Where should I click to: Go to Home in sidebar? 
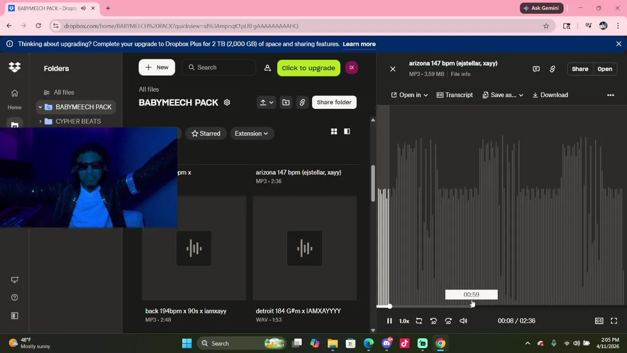click(15, 99)
